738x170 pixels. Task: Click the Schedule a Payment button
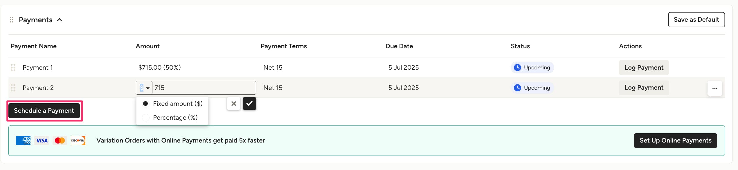tap(44, 111)
